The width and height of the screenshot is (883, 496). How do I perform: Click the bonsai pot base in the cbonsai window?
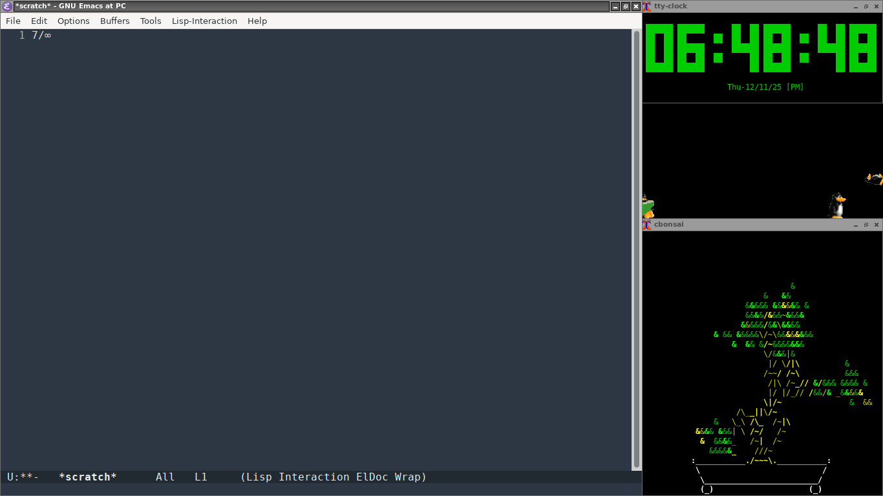761,475
